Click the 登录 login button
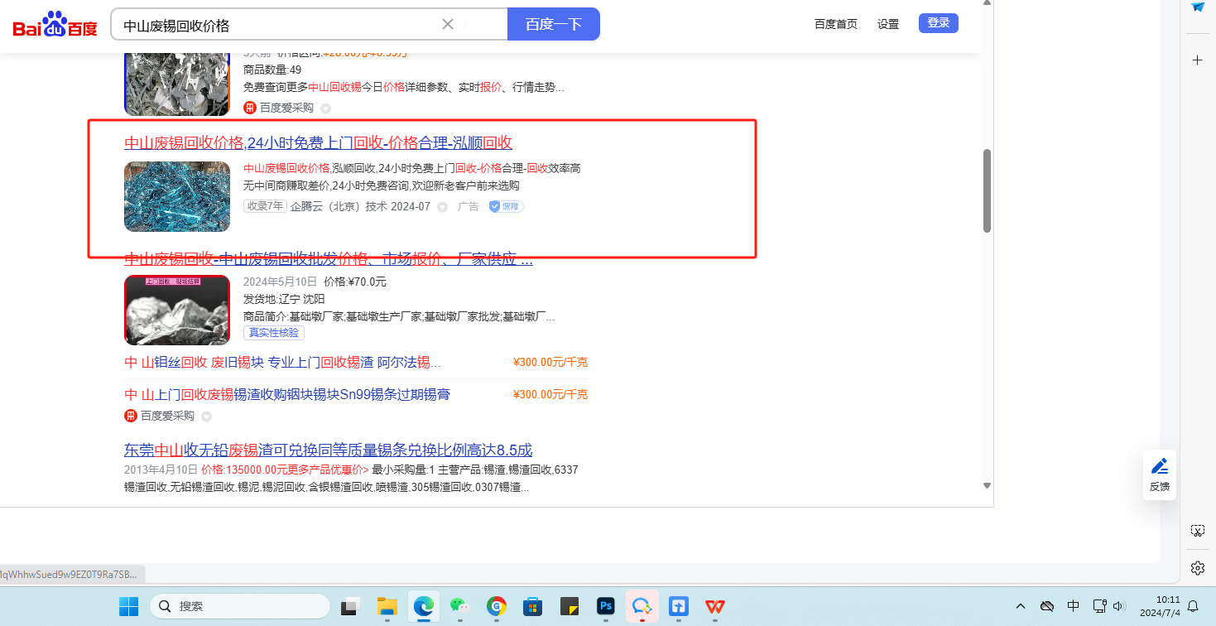Image resolution: width=1216 pixels, height=626 pixels. [x=938, y=23]
